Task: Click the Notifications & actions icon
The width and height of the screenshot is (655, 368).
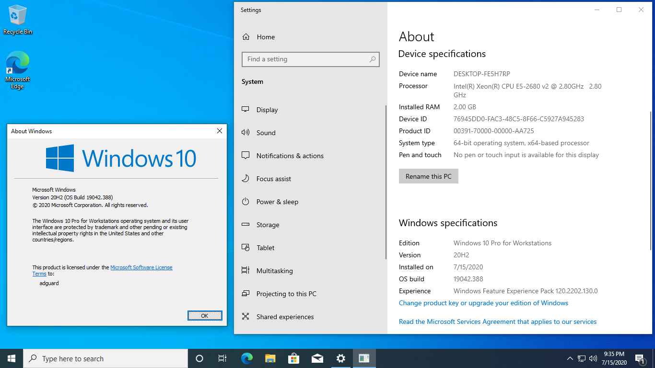Action: pyautogui.click(x=246, y=156)
